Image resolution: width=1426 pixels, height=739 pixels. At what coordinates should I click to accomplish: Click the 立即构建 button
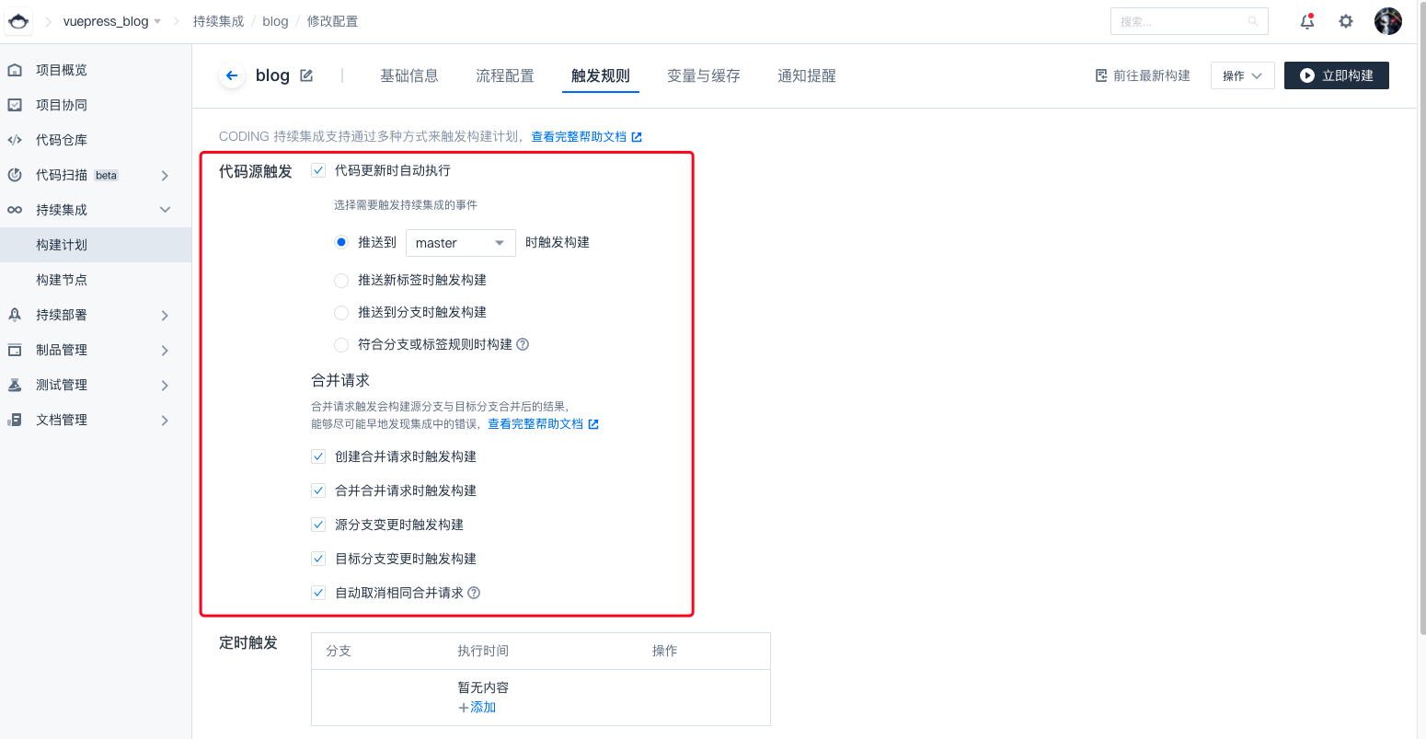(x=1336, y=75)
